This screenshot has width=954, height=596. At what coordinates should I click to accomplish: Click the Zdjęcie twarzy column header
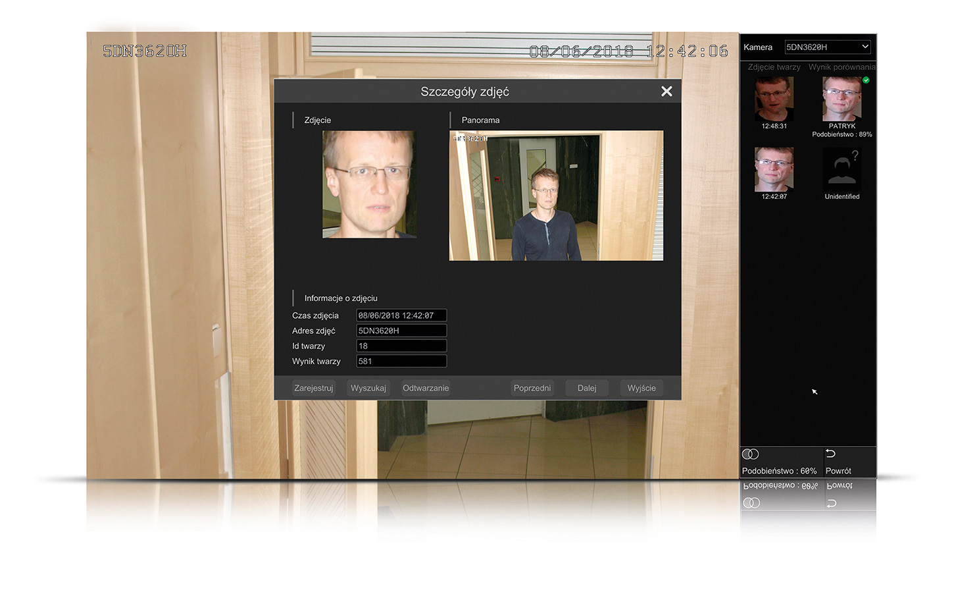click(x=774, y=67)
